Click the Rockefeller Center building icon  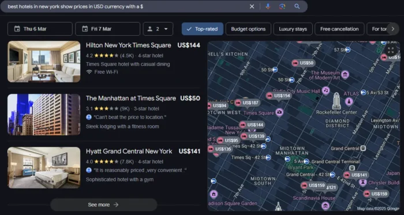click(336, 101)
